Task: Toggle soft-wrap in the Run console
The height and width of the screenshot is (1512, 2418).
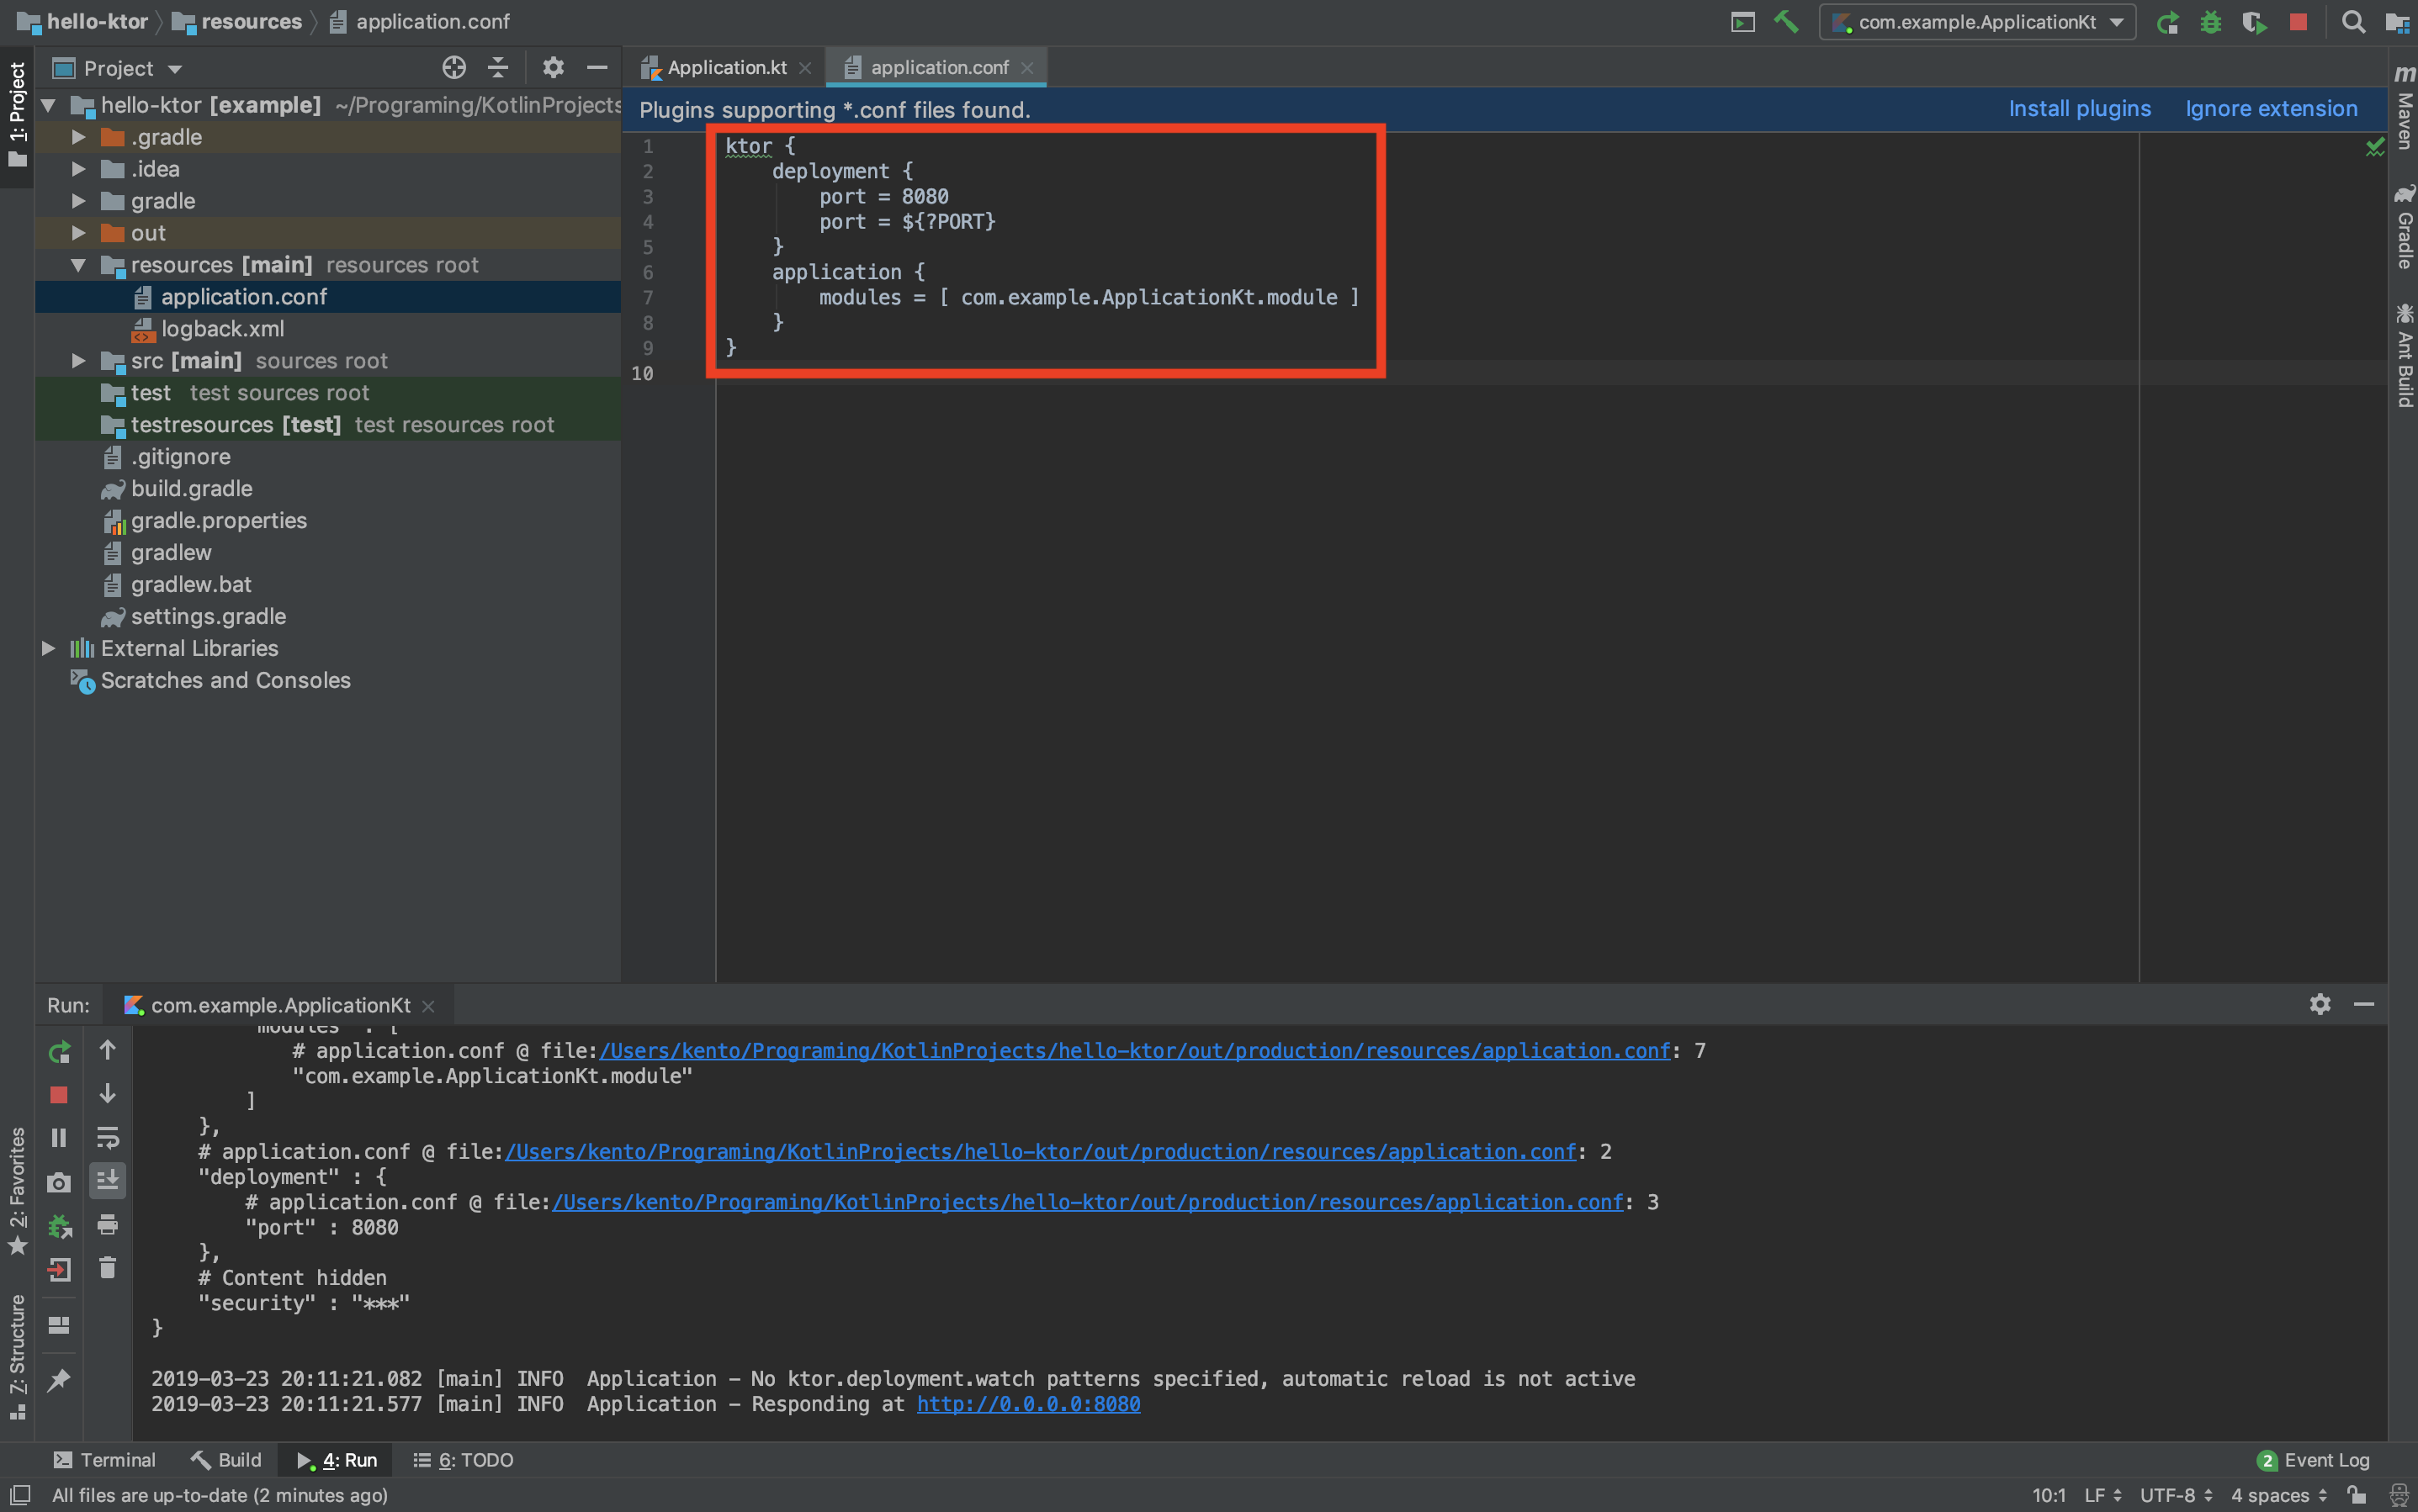Action: point(108,1138)
